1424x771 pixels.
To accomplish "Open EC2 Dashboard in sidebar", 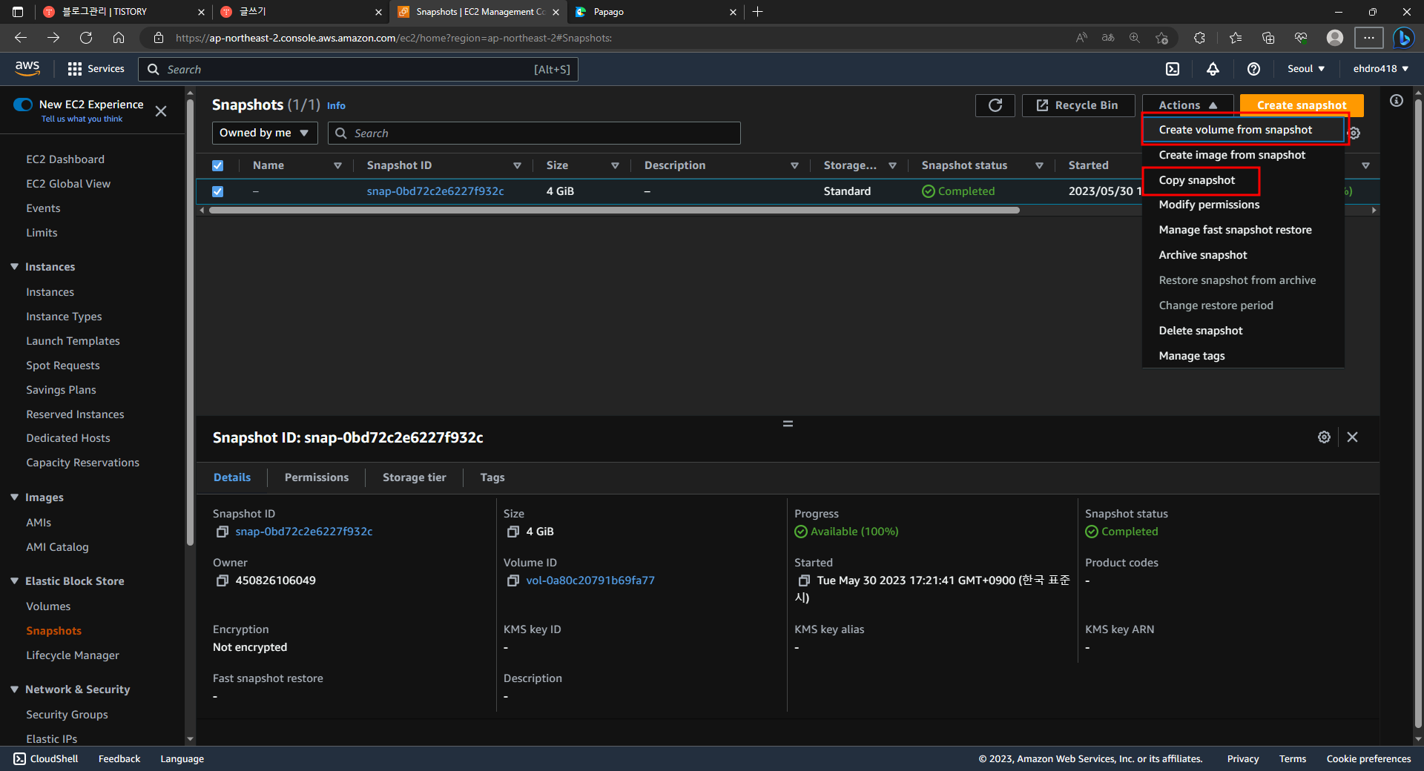I will click(65, 159).
